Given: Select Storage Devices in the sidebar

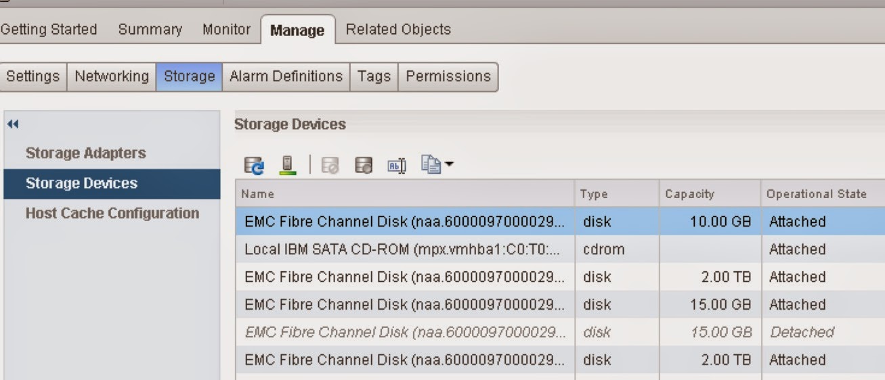Looking at the screenshot, I should pyautogui.click(x=112, y=183).
